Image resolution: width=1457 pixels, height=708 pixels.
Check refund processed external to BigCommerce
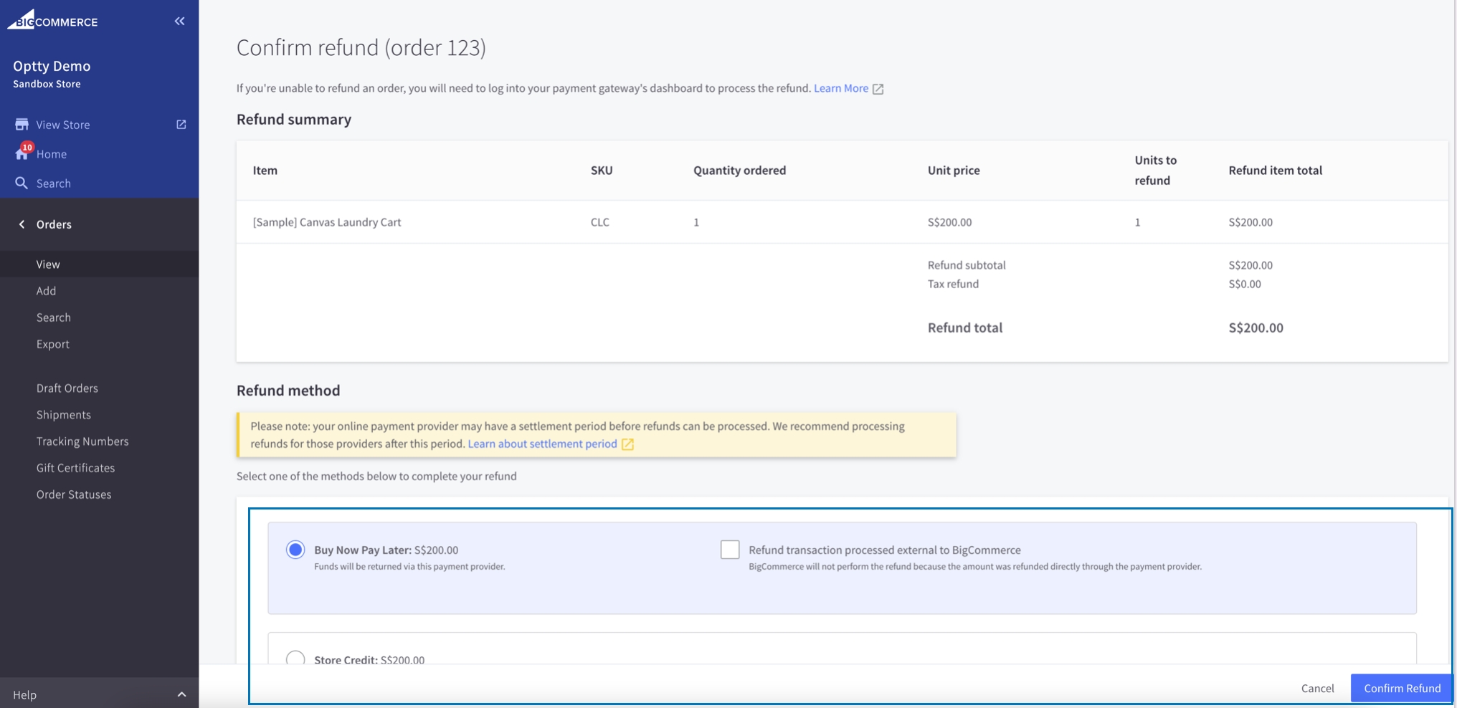730,550
